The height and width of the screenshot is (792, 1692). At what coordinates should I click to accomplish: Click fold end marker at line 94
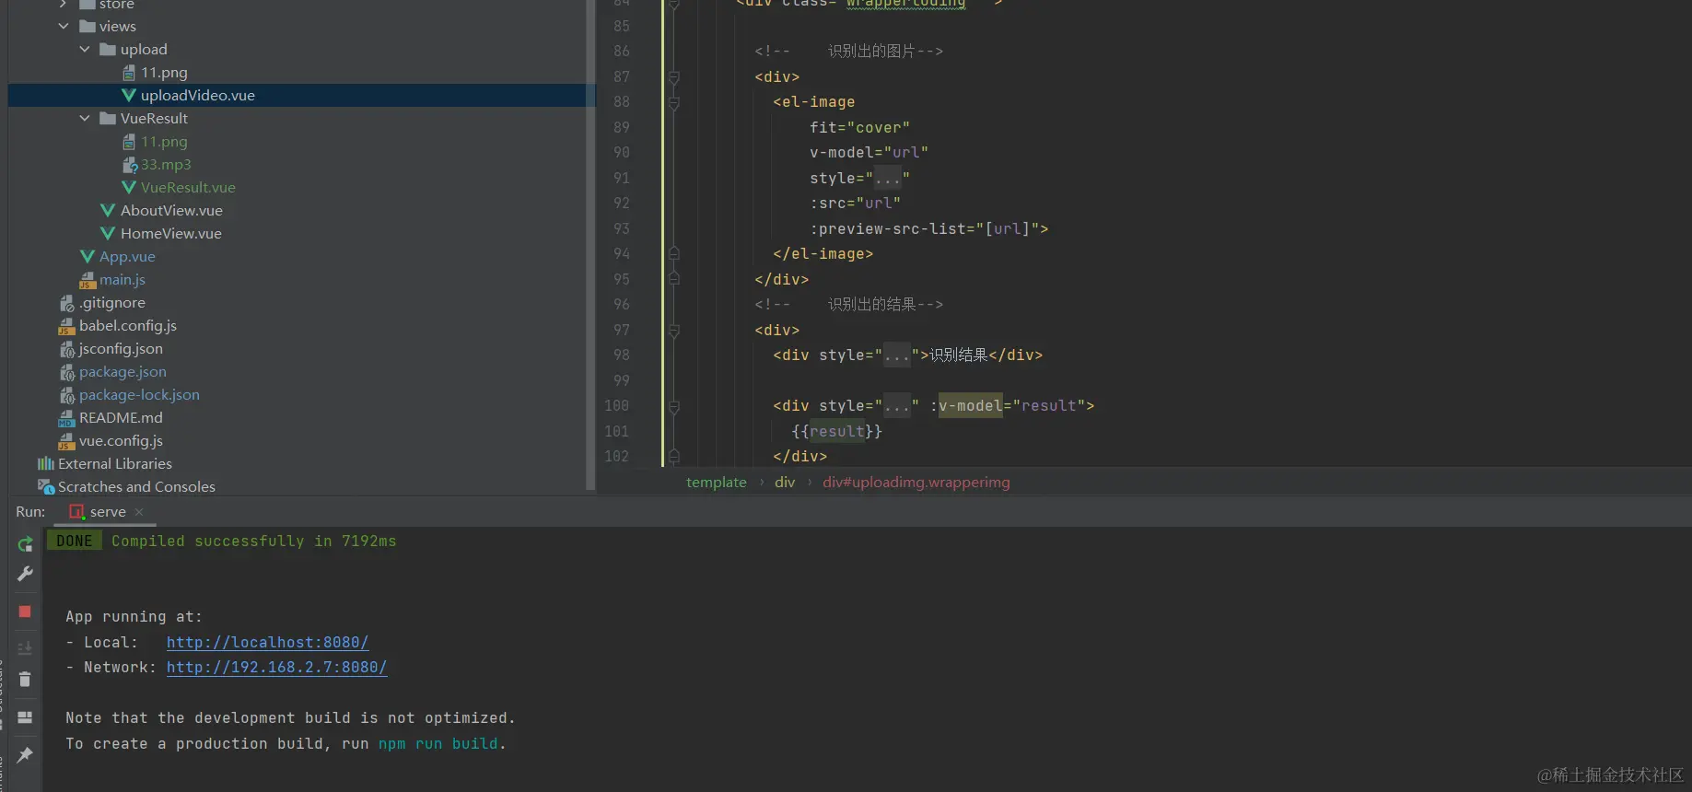pos(674,253)
